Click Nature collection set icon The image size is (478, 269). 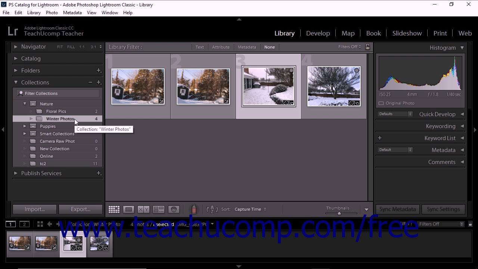33,104
